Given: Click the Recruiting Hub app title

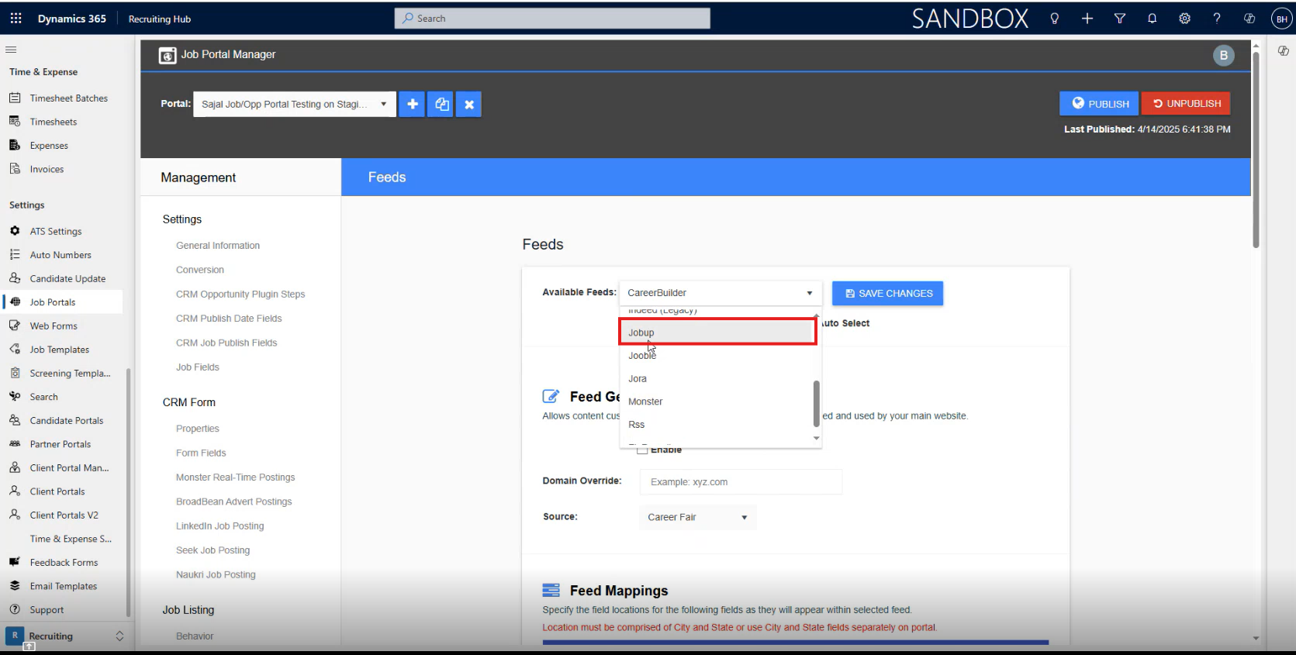Looking at the screenshot, I should point(160,19).
